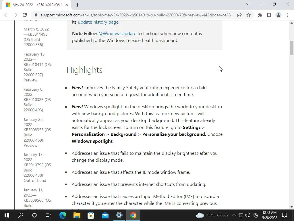294x221 pixels.
Task: Open the Chrome profile avatar icon
Action: coord(278,15)
